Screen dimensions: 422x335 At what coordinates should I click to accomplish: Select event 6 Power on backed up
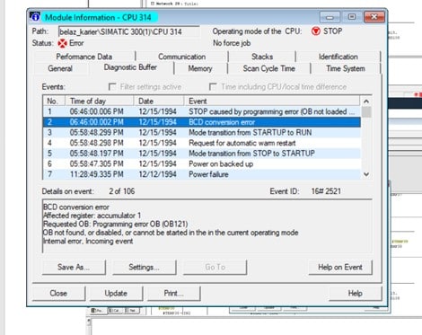point(202,164)
